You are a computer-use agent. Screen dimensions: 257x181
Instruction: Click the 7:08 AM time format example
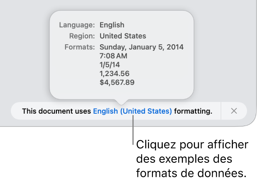(113, 56)
